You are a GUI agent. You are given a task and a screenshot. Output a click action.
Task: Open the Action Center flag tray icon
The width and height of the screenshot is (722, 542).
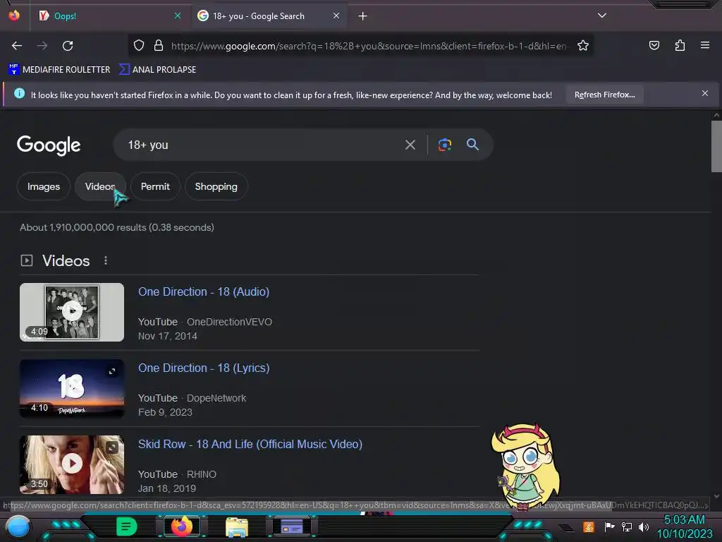(x=609, y=526)
